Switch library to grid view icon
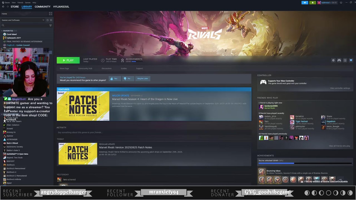Viewport: 356px width, 200px height. tap(51, 14)
